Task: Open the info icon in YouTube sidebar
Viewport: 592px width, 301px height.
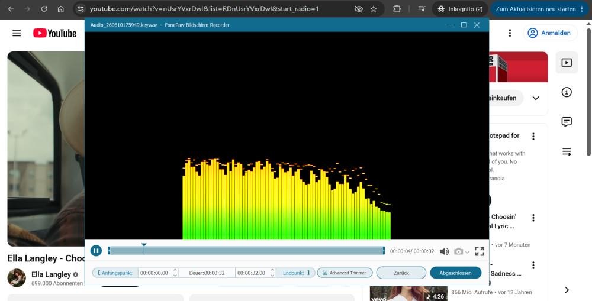Action: tap(567, 92)
